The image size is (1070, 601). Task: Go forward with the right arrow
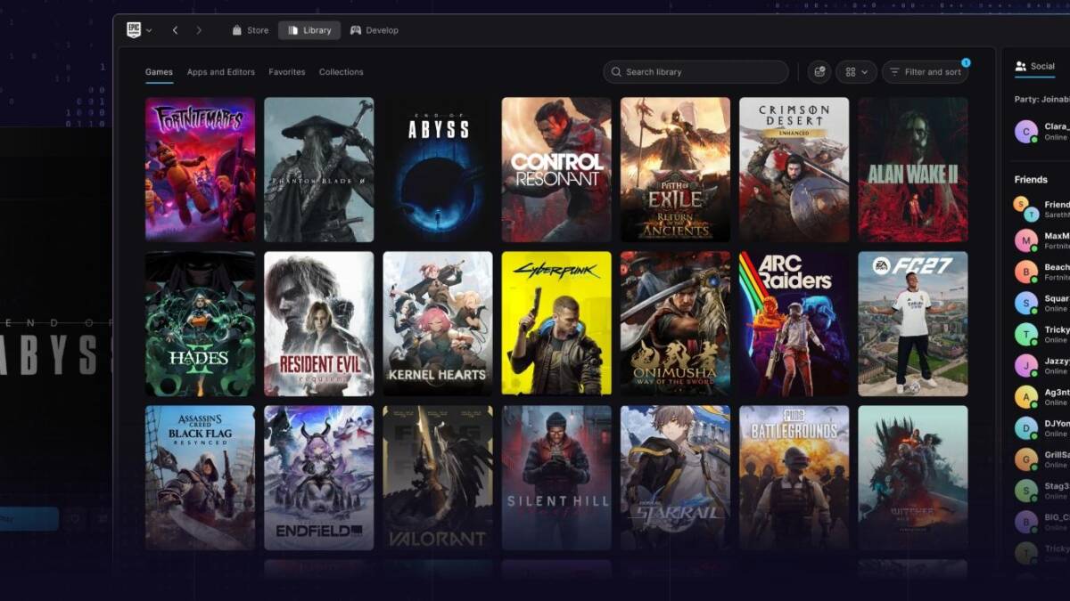[199, 30]
